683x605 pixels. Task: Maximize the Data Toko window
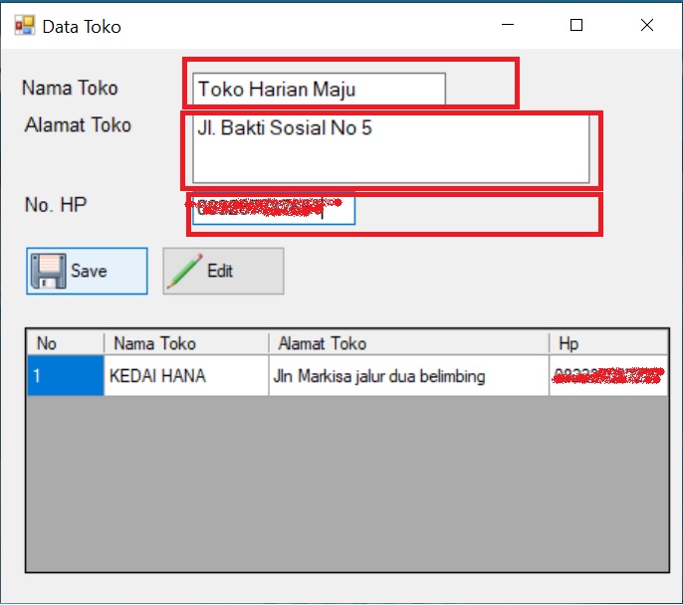coord(576,26)
